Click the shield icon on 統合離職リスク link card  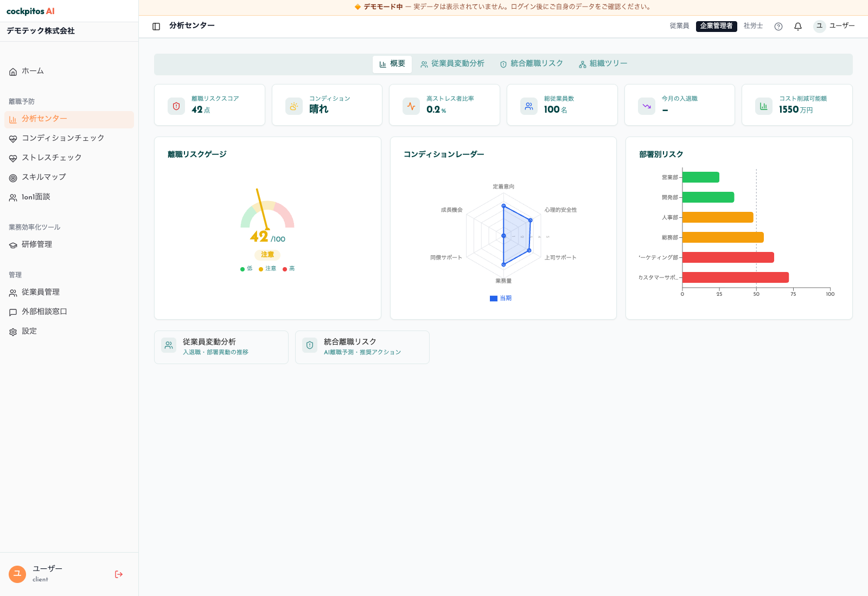click(310, 345)
